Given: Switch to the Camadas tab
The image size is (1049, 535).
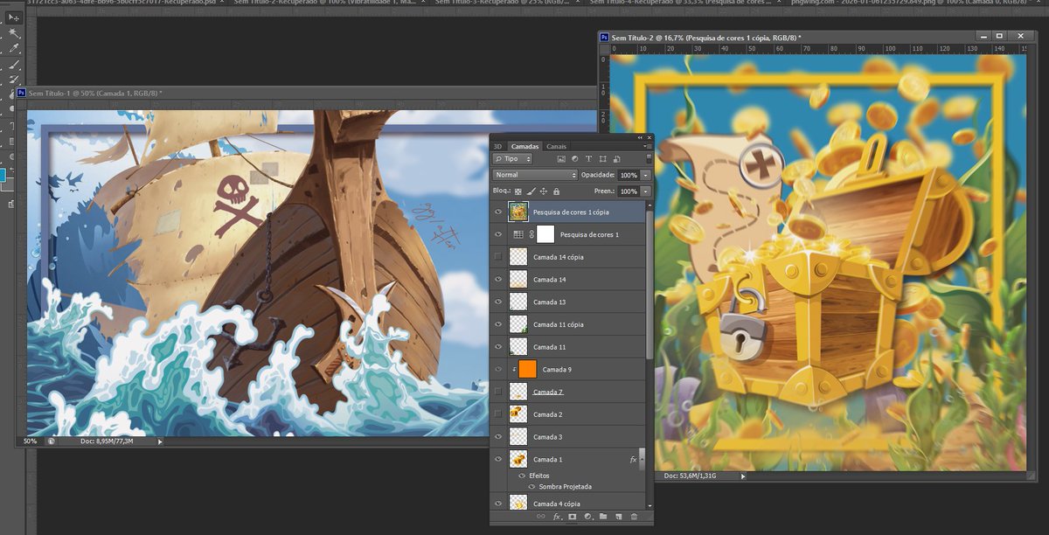Looking at the screenshot, I should coord(524,146).
